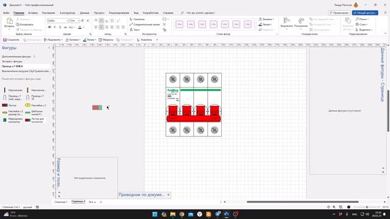
Task: Switch to the Рисование ribbon tab
Action: click(49, 13)
